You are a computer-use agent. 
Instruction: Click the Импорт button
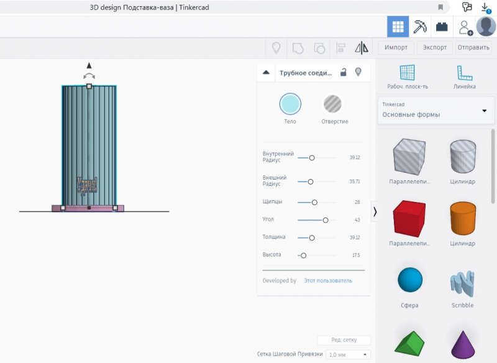(396, 48)
